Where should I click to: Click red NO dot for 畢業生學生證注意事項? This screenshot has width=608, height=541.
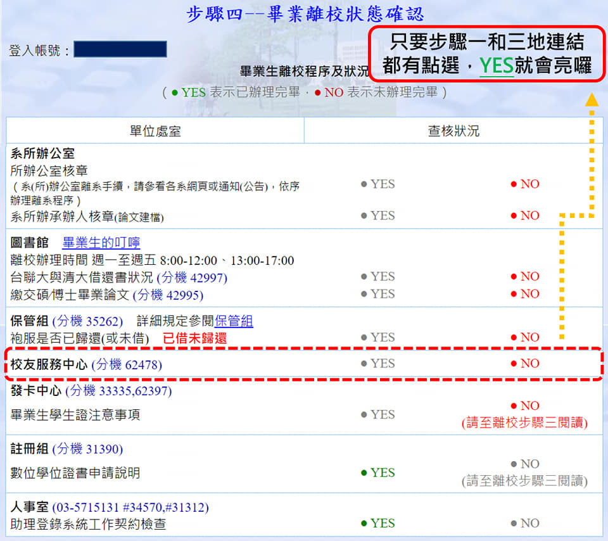pos(514,406)
